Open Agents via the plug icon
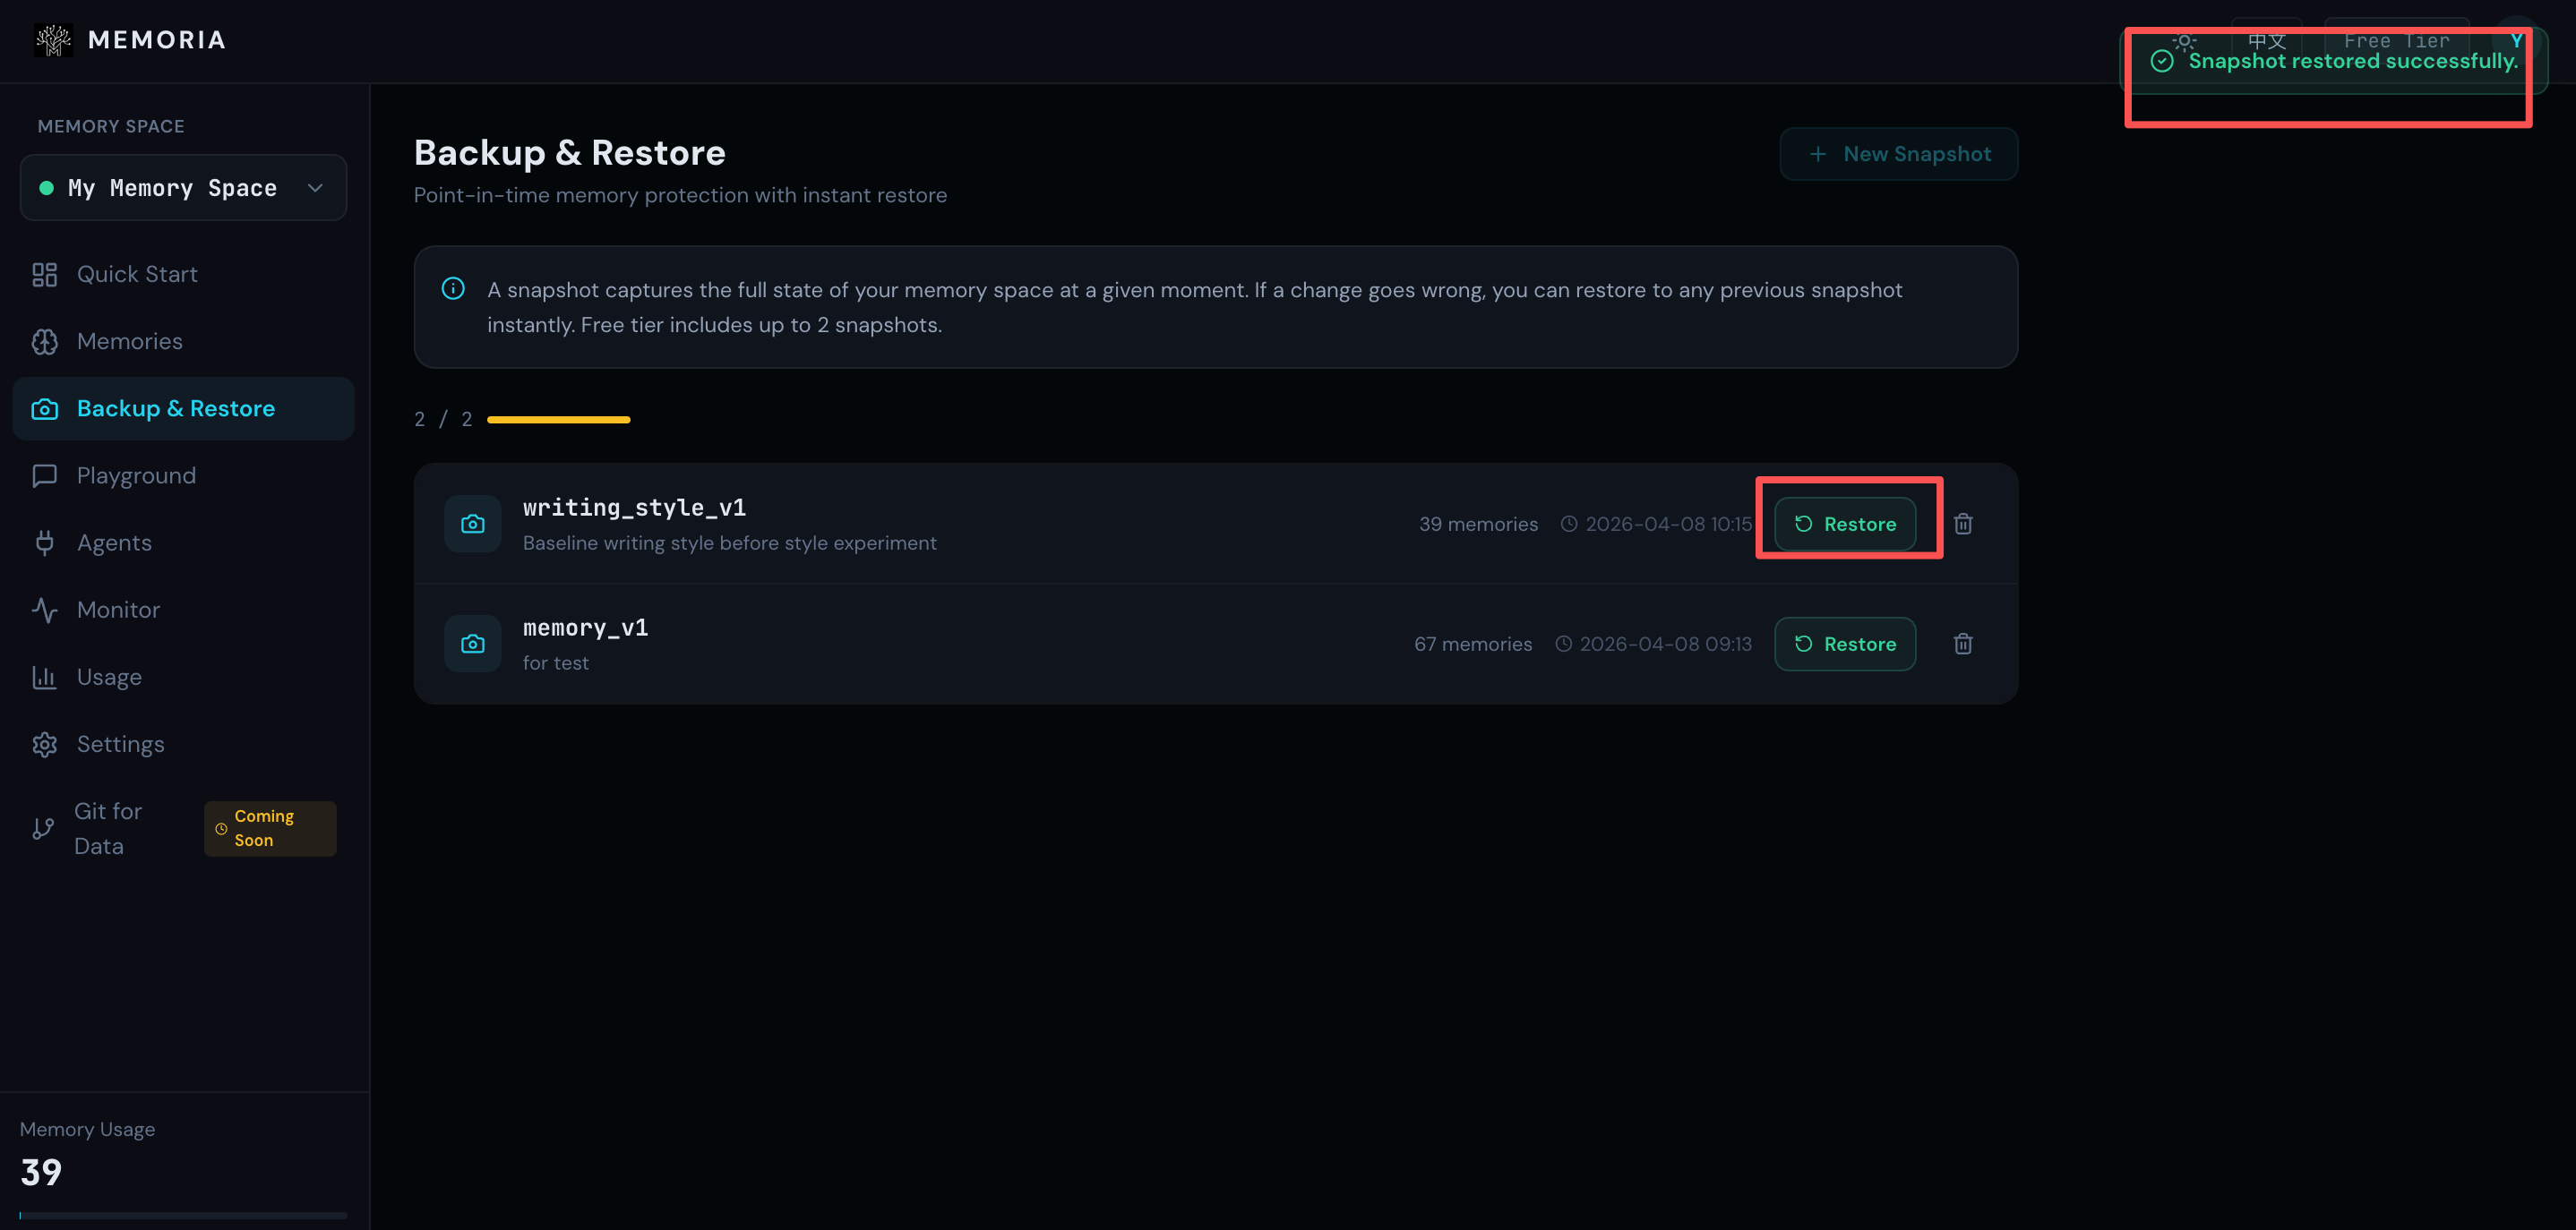 coord(45,542)
